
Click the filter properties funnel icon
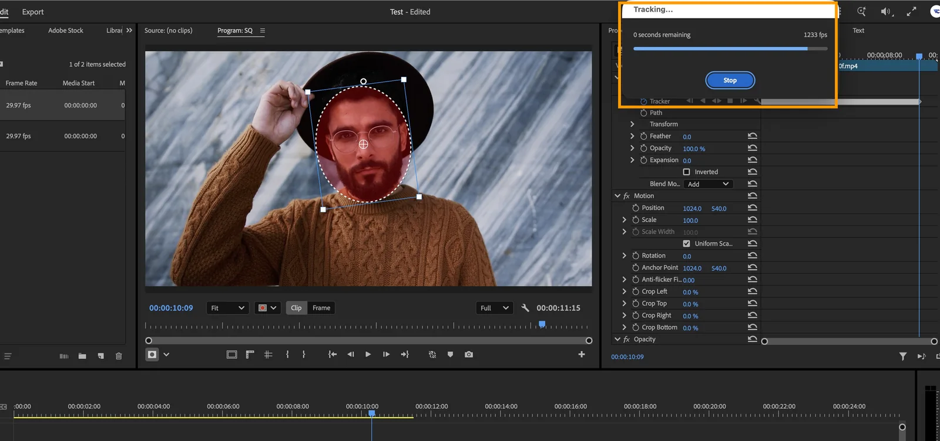tap(903, 356)
